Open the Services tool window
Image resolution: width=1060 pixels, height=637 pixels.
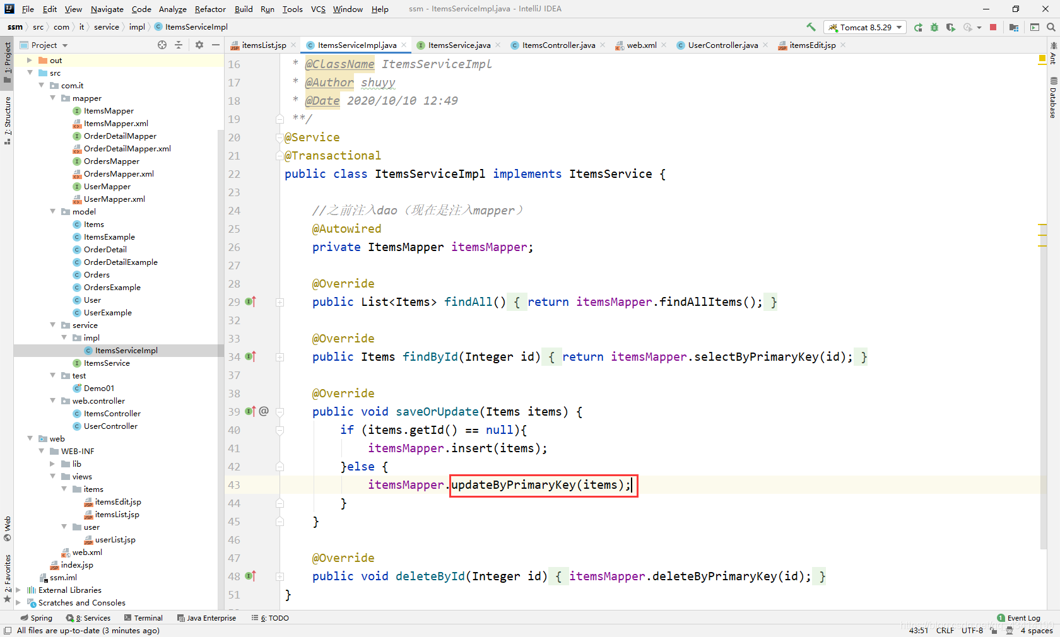[89, 618]
